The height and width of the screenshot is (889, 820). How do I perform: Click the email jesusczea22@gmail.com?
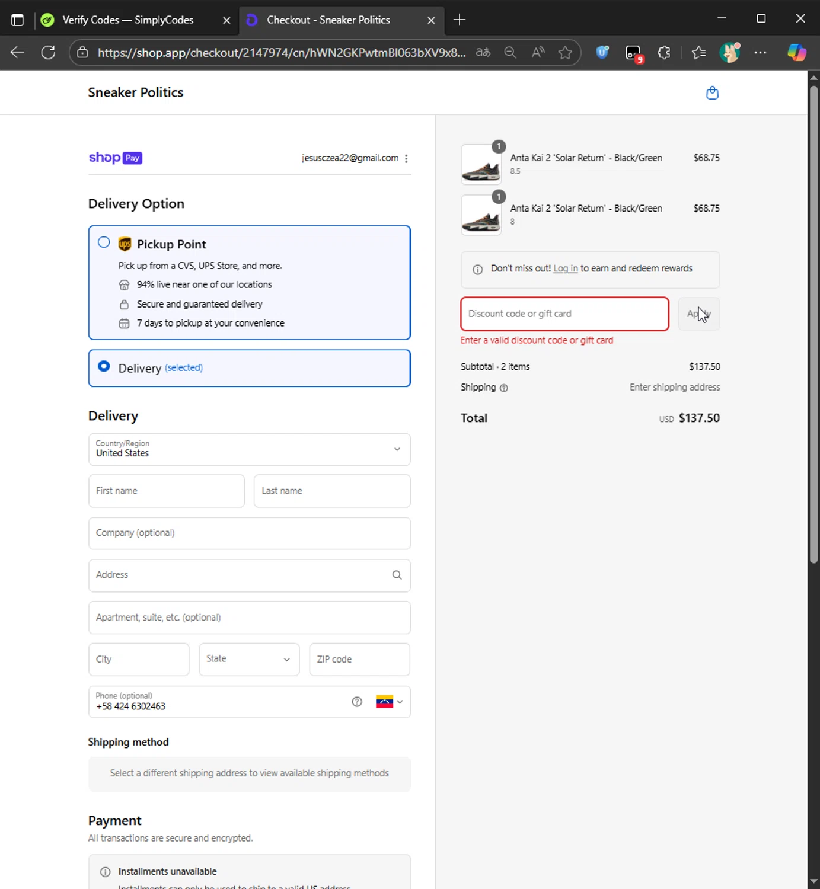[350, 158]
